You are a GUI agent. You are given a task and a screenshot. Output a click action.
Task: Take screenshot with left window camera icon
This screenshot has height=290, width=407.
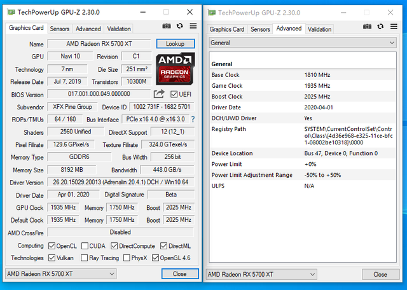pos(167,26)
